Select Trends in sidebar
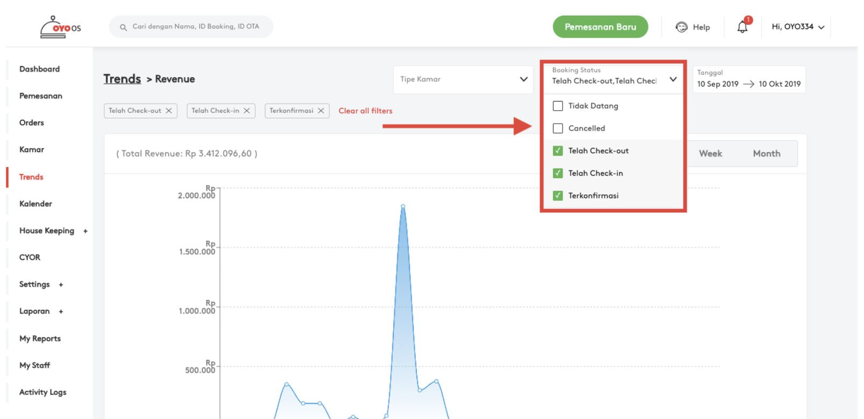The image size is (864, 419). coord(31,177)
